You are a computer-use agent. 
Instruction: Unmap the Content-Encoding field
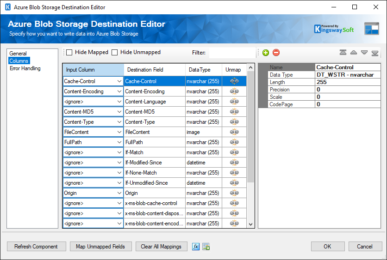tap(234, 91)
